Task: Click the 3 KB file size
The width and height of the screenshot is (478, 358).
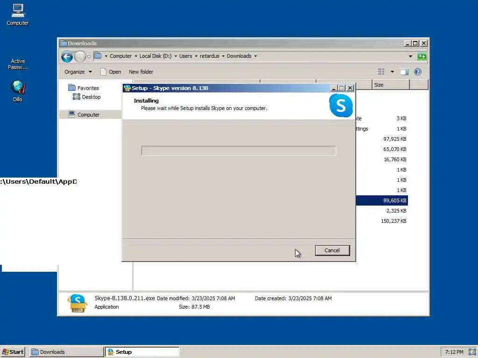Action: (401, 118)
